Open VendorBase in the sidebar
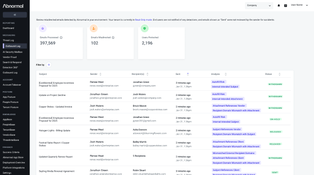The image size is (314, 175). coord(9,135)
